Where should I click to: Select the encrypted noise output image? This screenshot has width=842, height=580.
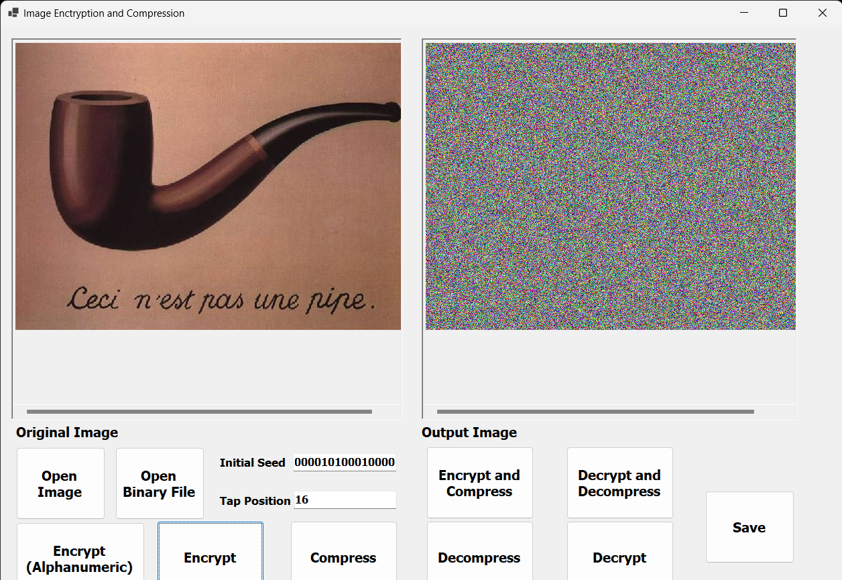click(x=609, y=186)
